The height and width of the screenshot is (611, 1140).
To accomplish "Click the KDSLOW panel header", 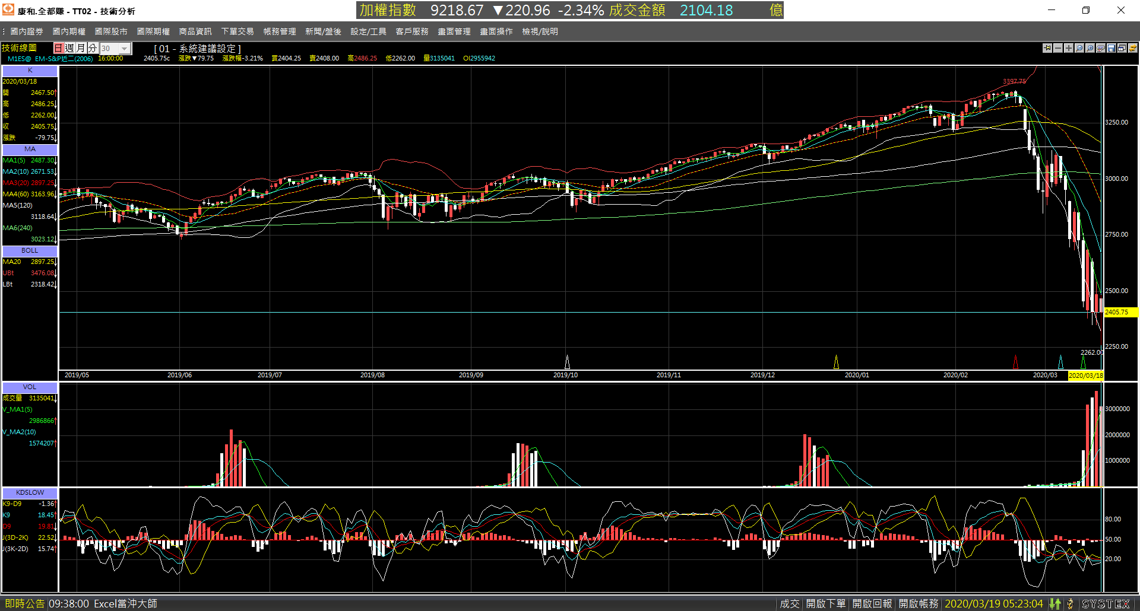I will (30, 493).
